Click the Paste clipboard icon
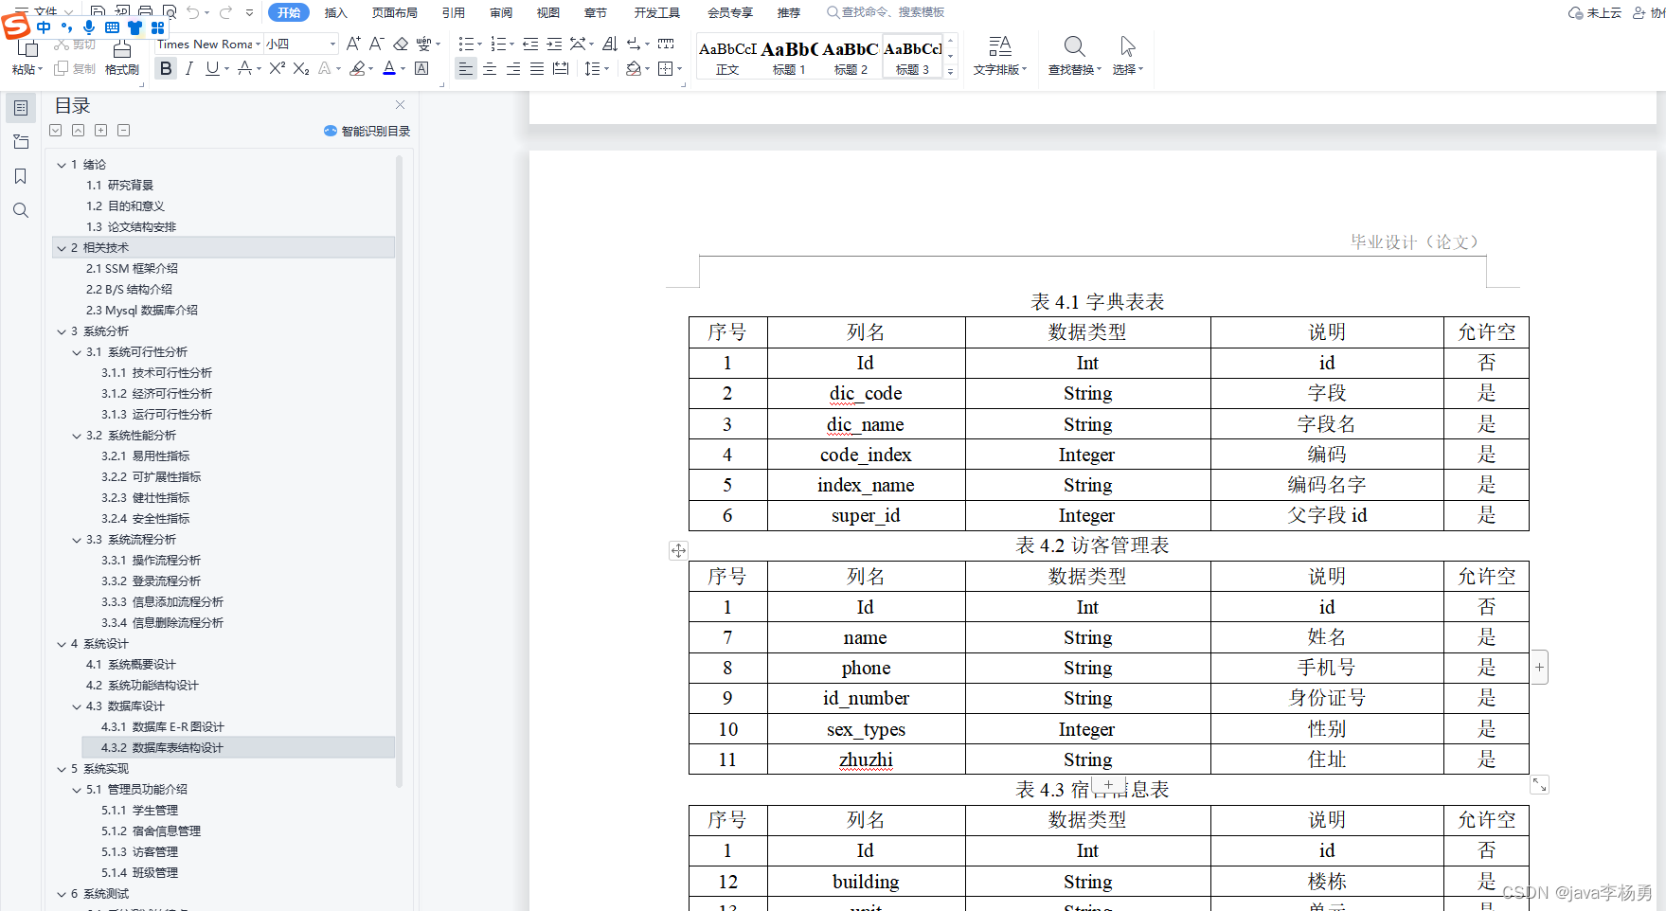The height and width of the screenshot is (911, 1666). [x=27, y=49]
